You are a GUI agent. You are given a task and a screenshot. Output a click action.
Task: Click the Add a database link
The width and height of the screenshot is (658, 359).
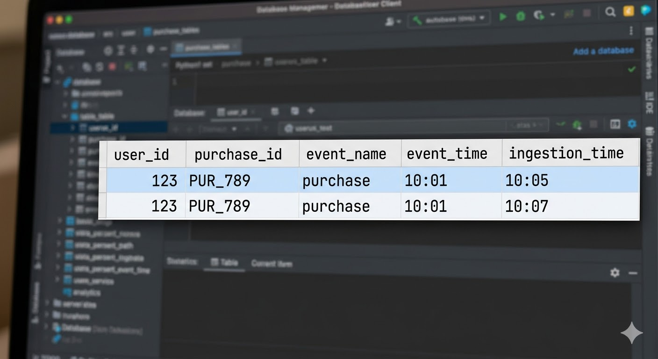603,51
